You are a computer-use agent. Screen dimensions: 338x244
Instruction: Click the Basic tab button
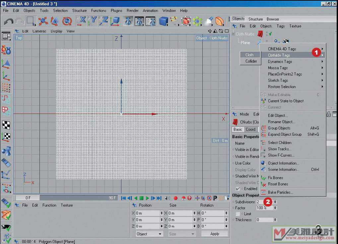click(238, 129)
